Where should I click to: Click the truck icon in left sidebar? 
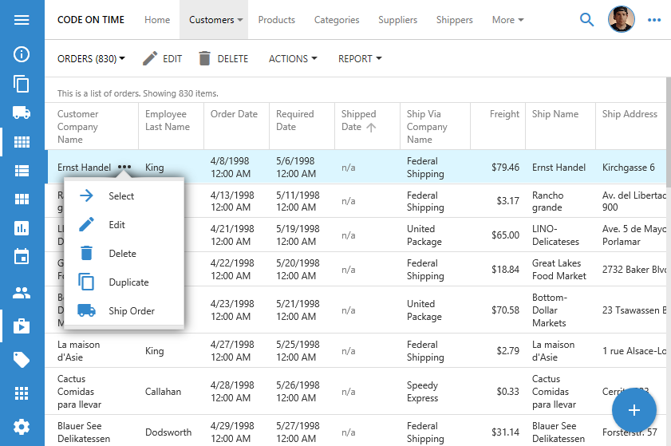pos(22,112)
